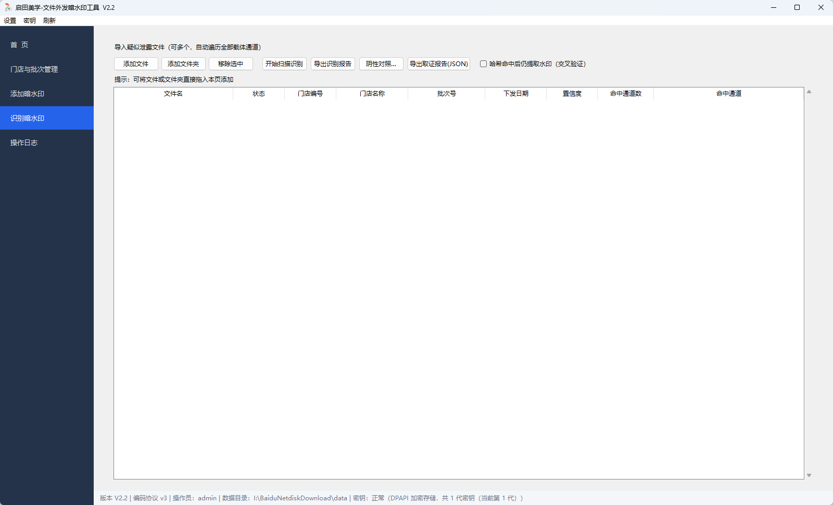The image size is (833, 505).
Task: Open the 阴性对照... dialog
Action: click(x=381, y=64)
